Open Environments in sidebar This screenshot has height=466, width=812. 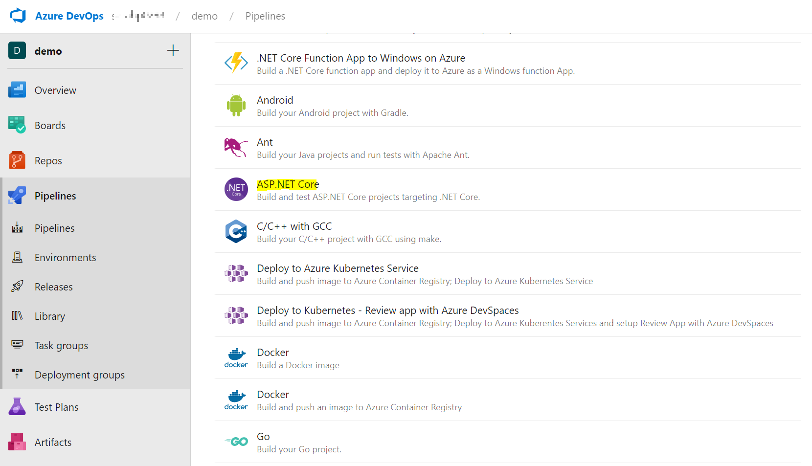(66, 258)
